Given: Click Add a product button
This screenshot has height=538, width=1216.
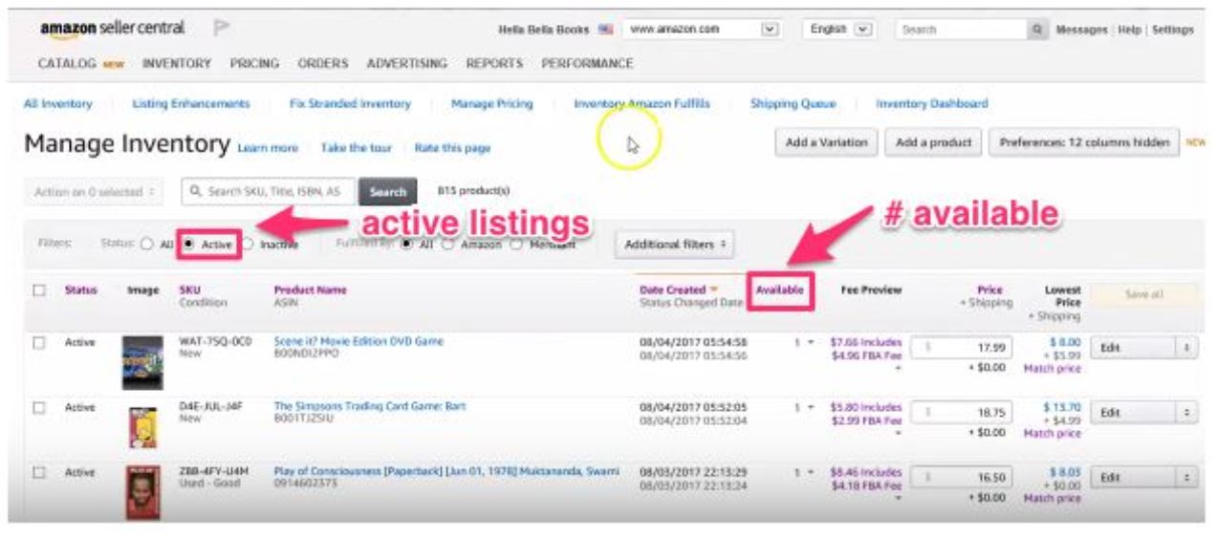Looking at the screenshot, I should point(934,142).
